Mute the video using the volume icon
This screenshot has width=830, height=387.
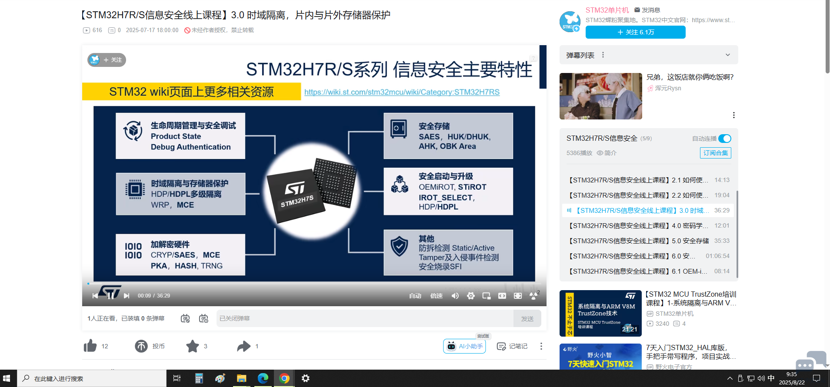coord(455,296)
